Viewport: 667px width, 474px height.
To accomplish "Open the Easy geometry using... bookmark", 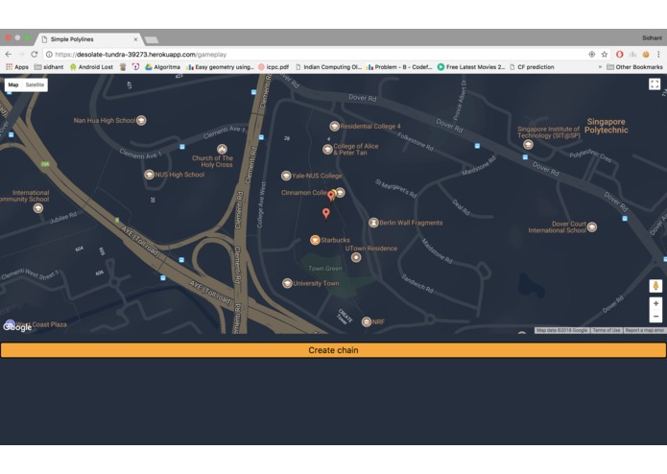I will tap(220, 67).
